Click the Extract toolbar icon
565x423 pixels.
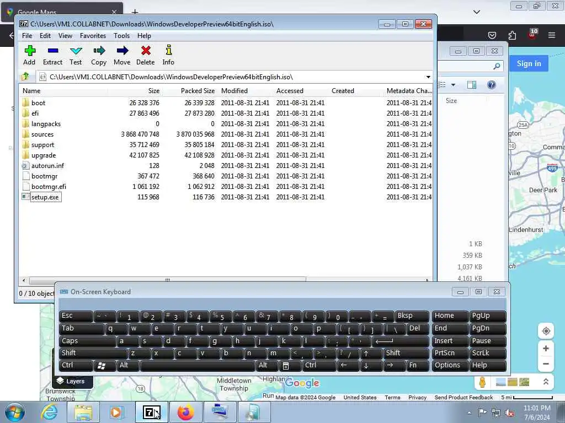(x=52, y=55)
